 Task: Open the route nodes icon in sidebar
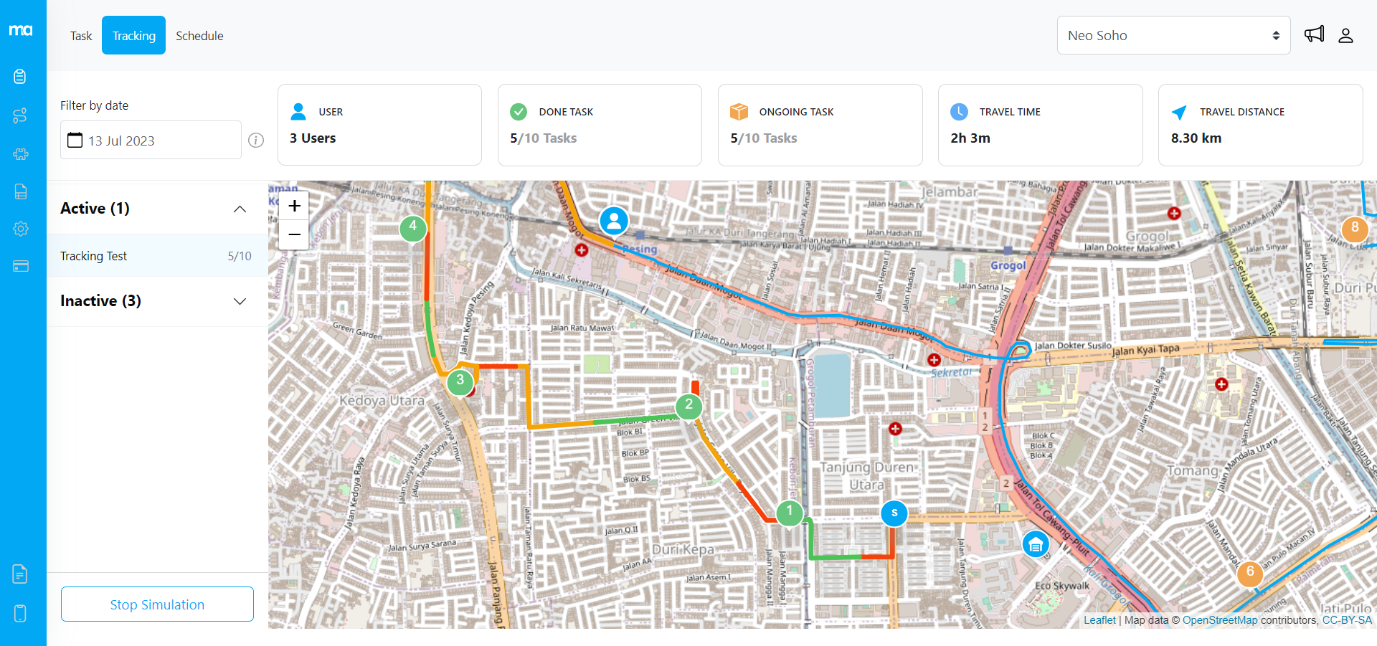(20, 115)
